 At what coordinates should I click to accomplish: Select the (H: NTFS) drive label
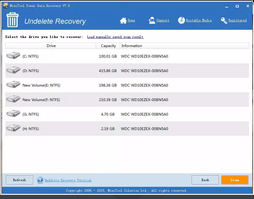click(x=31, y=129)
